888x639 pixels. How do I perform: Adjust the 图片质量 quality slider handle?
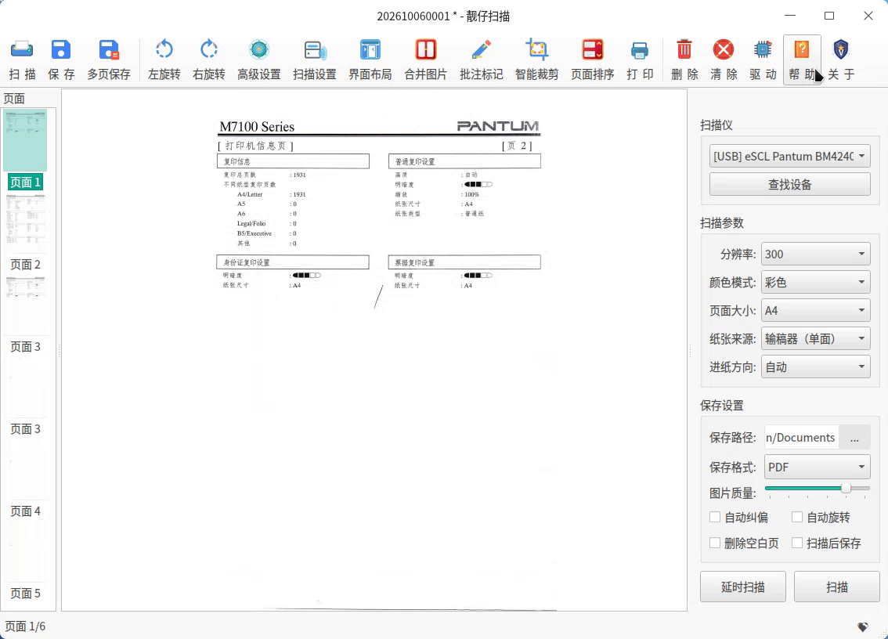coord(846,489)
